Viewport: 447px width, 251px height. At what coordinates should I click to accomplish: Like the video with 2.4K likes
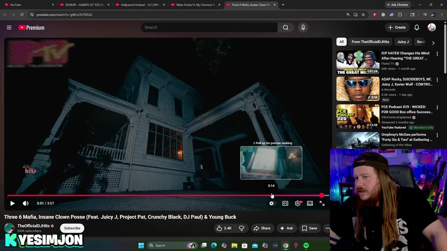click(224, 228)
